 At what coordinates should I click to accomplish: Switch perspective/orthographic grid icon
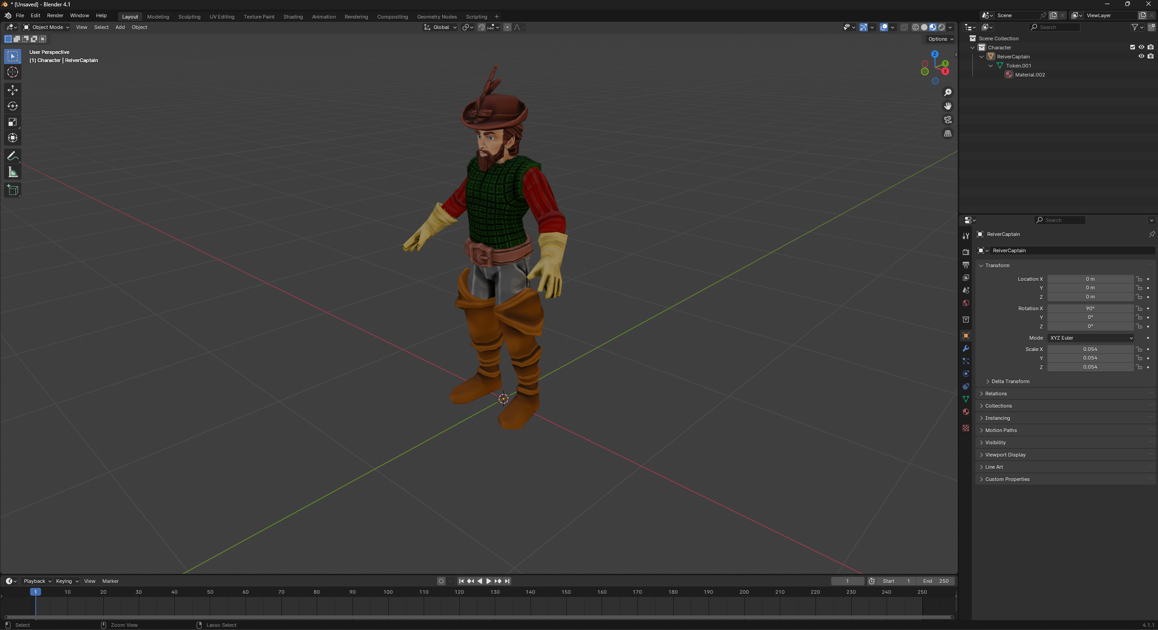pos(947,133)
